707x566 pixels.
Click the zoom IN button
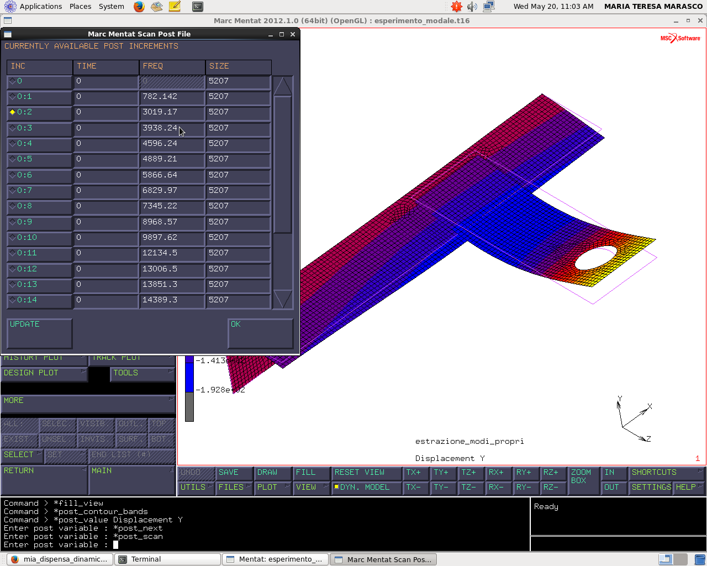(614, 473)
